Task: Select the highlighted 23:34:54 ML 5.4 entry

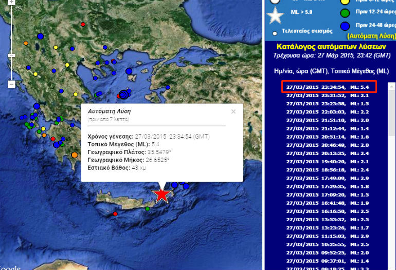Action: (x=329, y=87)
